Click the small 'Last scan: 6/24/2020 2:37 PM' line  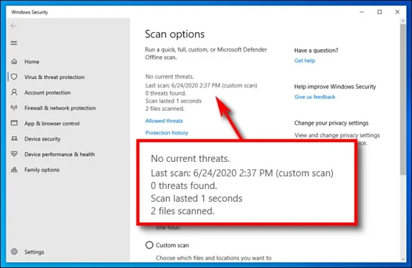201,85
